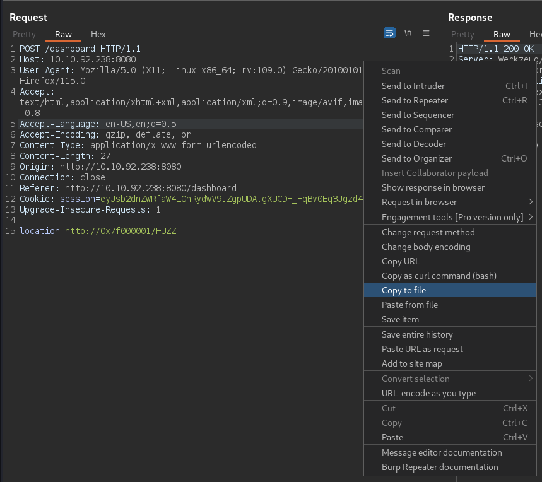542x482 pixels.
Task: Select the Request Raw tab
Action: pyautogui.click(x=63, y=34)
